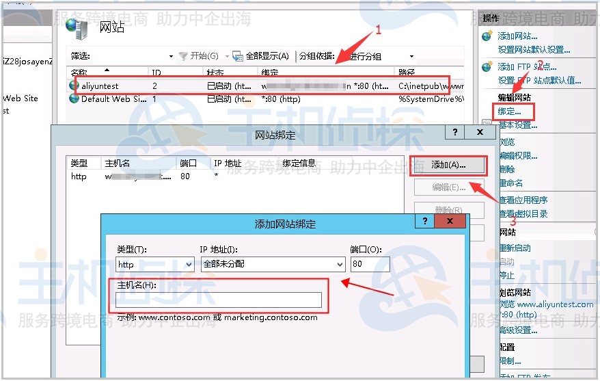Select the Default Web Site row
This screenshot has height=381, width=600.
266,98
